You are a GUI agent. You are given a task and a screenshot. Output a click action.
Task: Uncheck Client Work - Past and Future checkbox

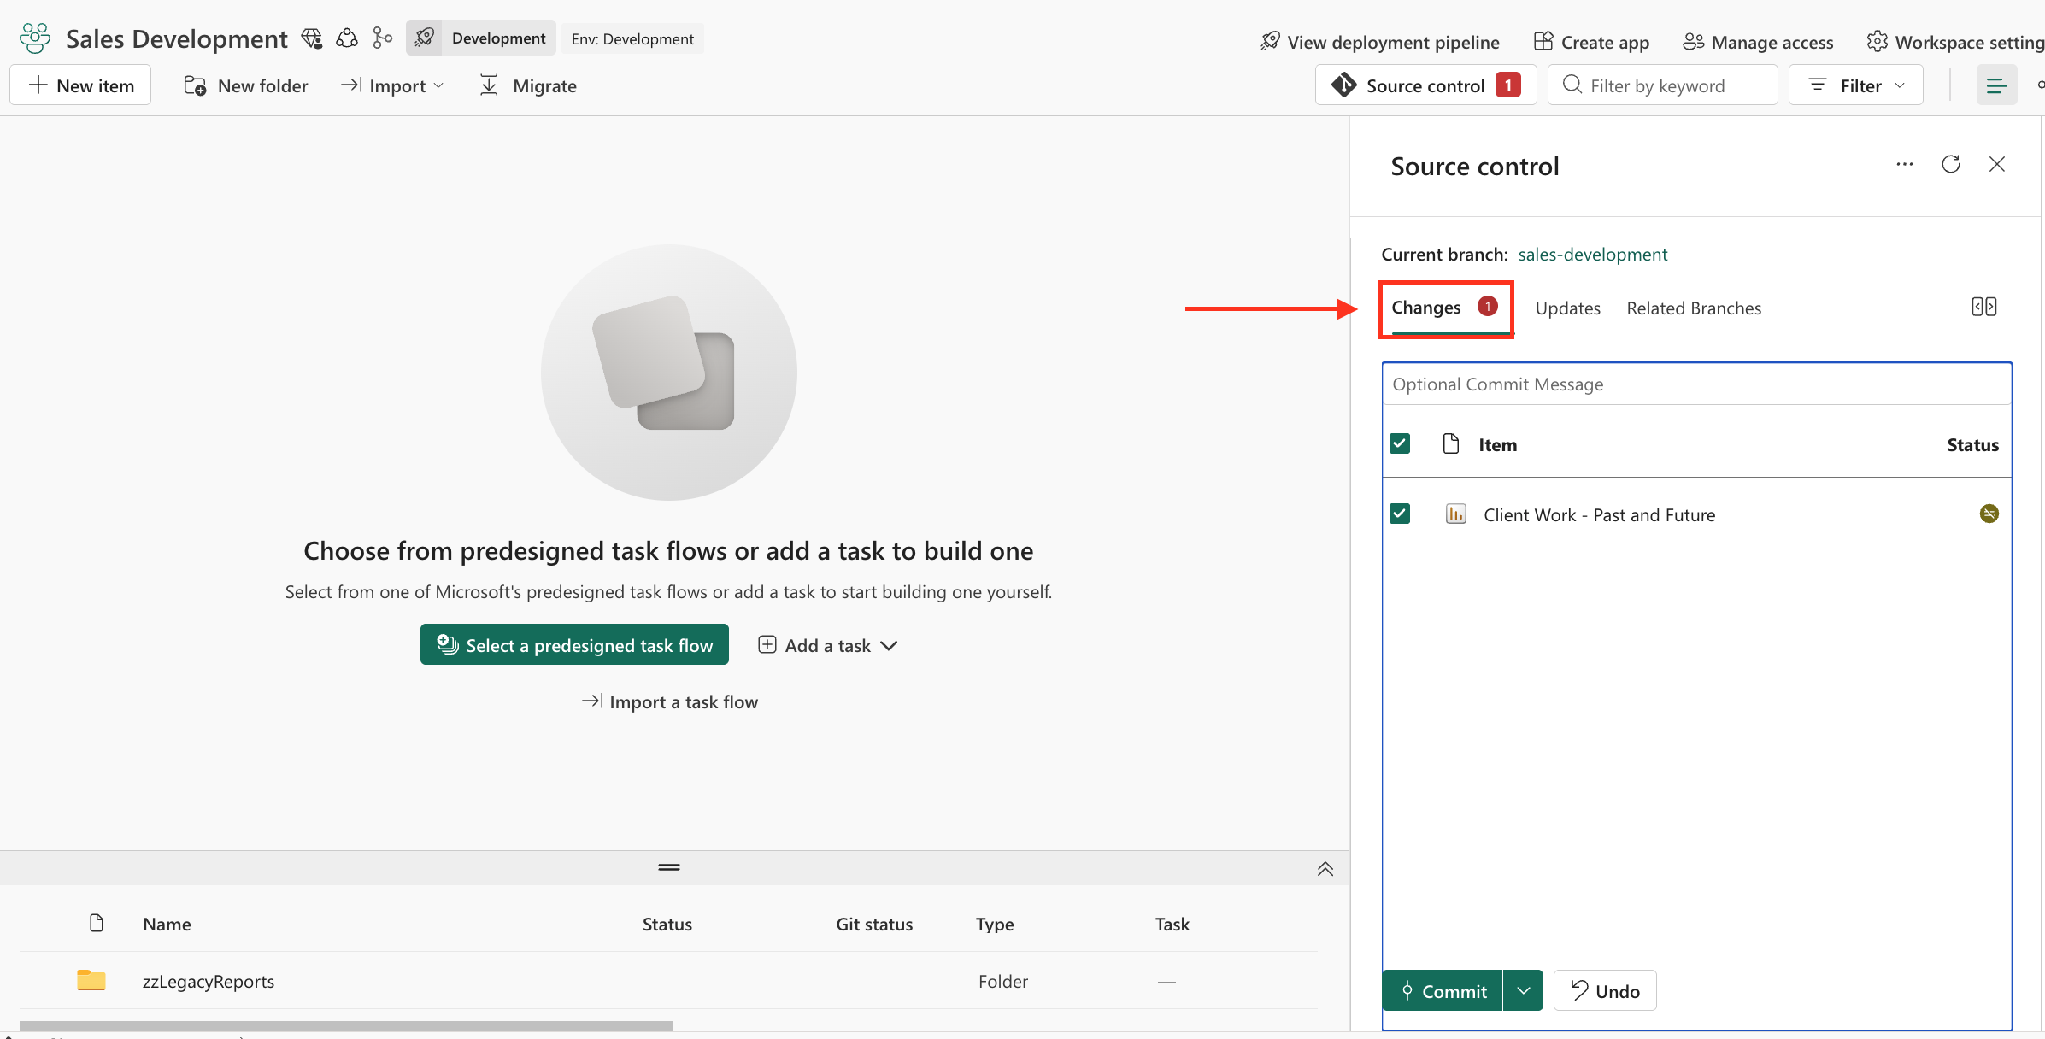(x=1400, y=514)
